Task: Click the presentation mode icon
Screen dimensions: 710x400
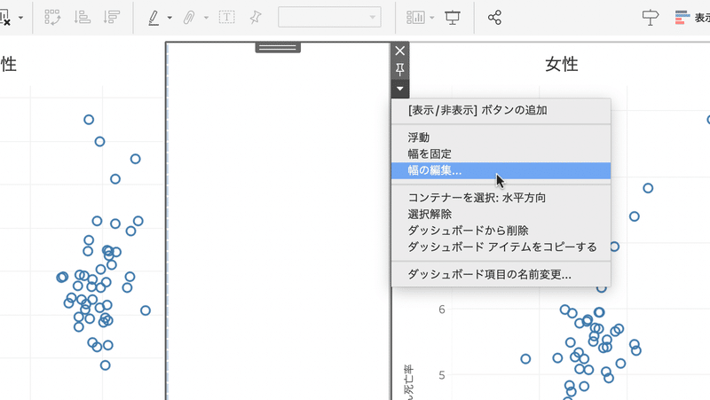Action: [453, 18]
